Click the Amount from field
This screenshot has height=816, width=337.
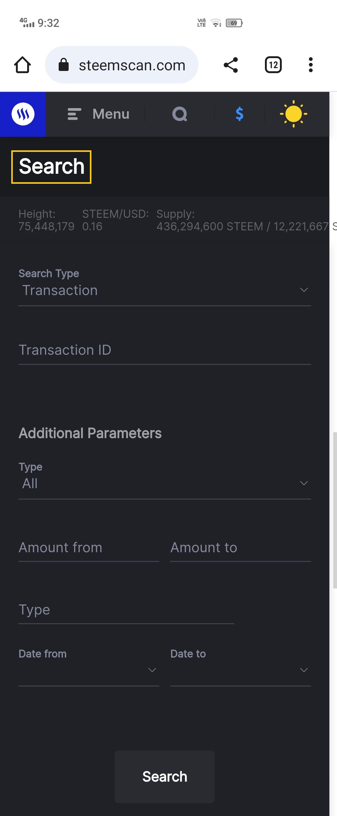(89, 548)
